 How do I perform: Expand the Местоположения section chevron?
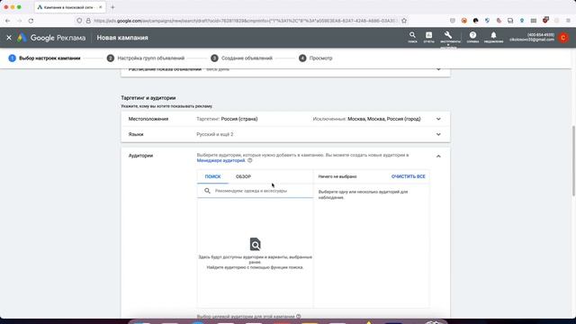pyautogui.click(x=438, y=119)
